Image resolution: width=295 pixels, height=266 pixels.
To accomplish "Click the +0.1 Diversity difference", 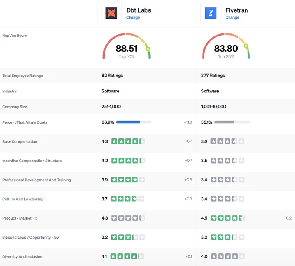I will coord(189,256).
